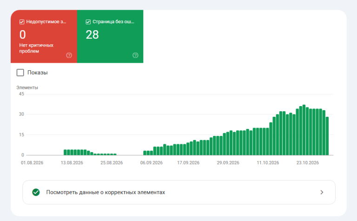Click the last green bar in chart
Image resolution: width=357 pixels, height=221 pixels.
[x=327, y=136]
